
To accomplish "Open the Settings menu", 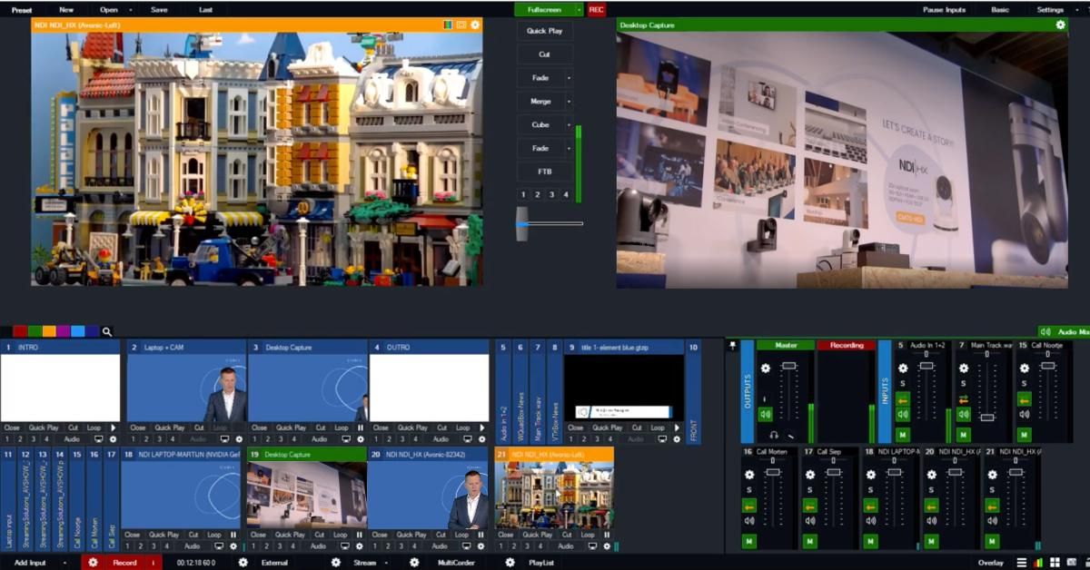I will pos(1050,10).
